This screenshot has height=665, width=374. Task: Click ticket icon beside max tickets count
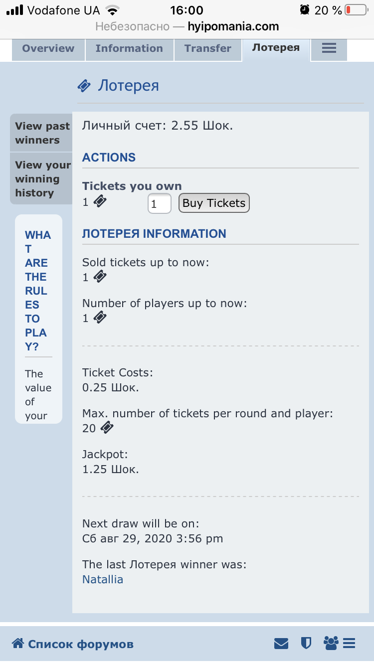pyautogui.click(x=107, y=427)
